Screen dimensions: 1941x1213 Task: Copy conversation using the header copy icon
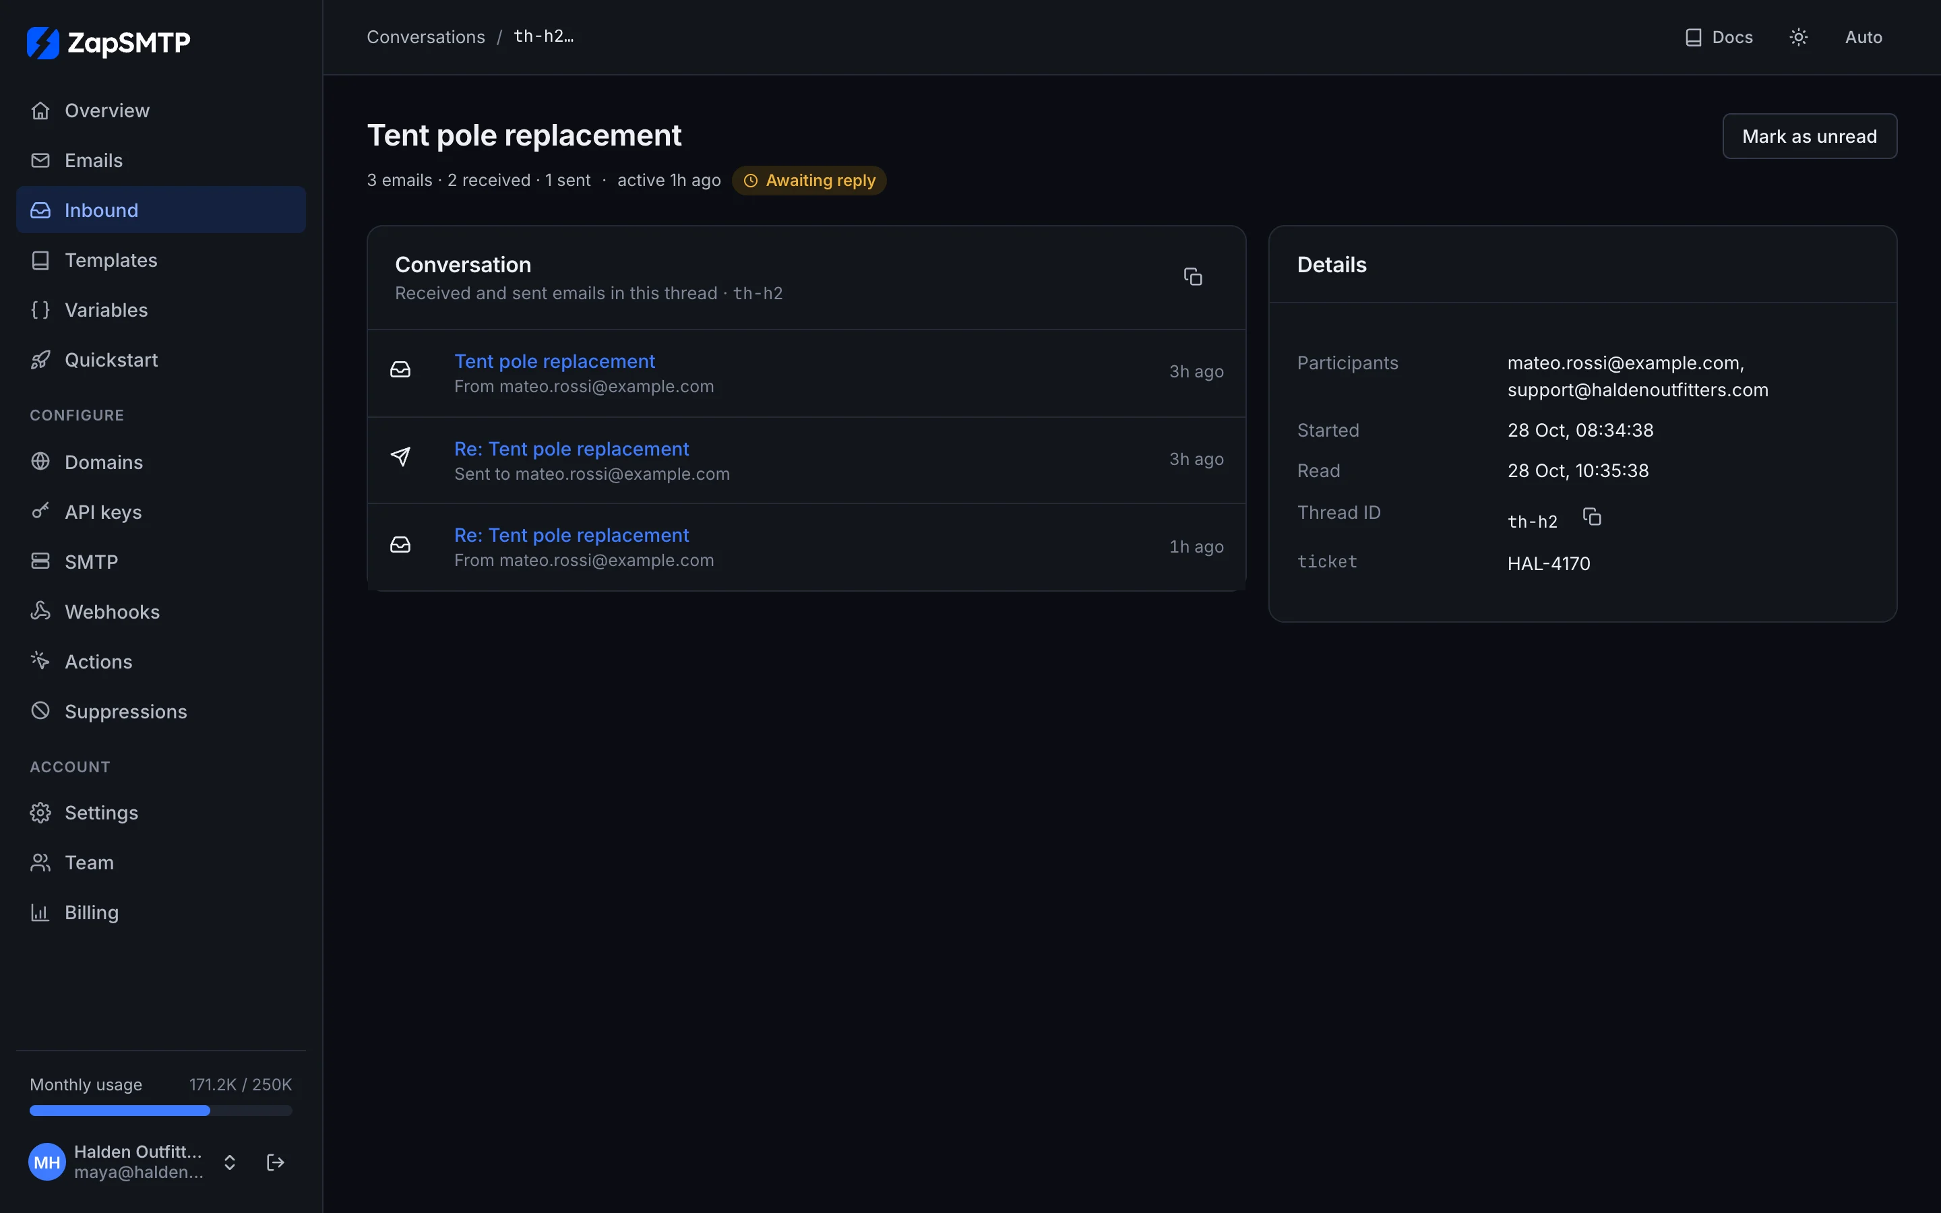tap(1193, 277)
